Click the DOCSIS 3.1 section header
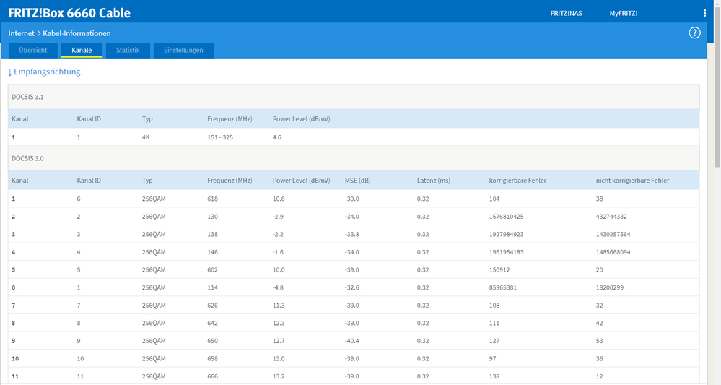This screenshot has height=385, width=721. 27,97
